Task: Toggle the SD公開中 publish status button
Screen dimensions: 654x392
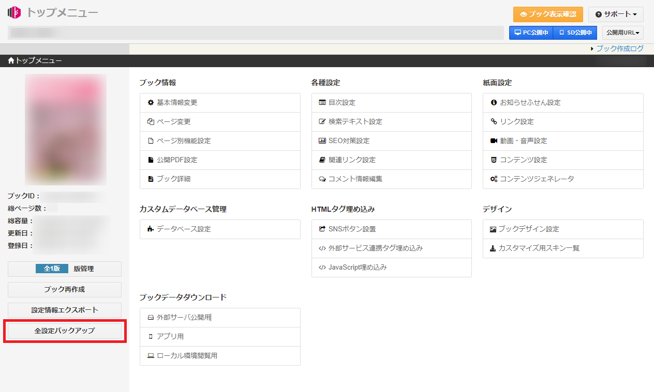Action: pos(575,33)
